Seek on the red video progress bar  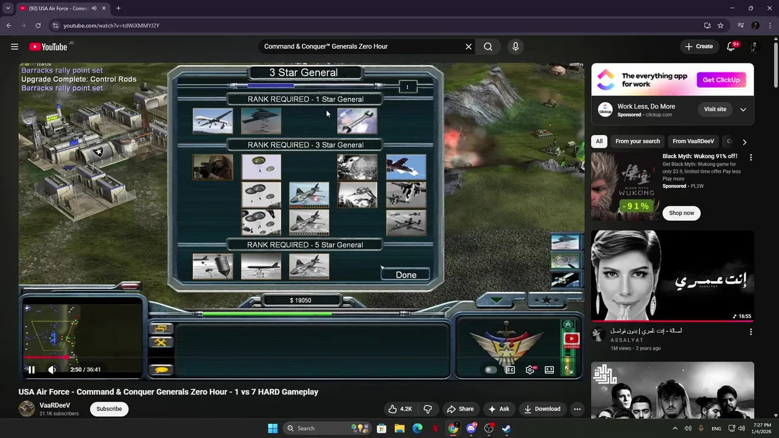tap(301, 357)
